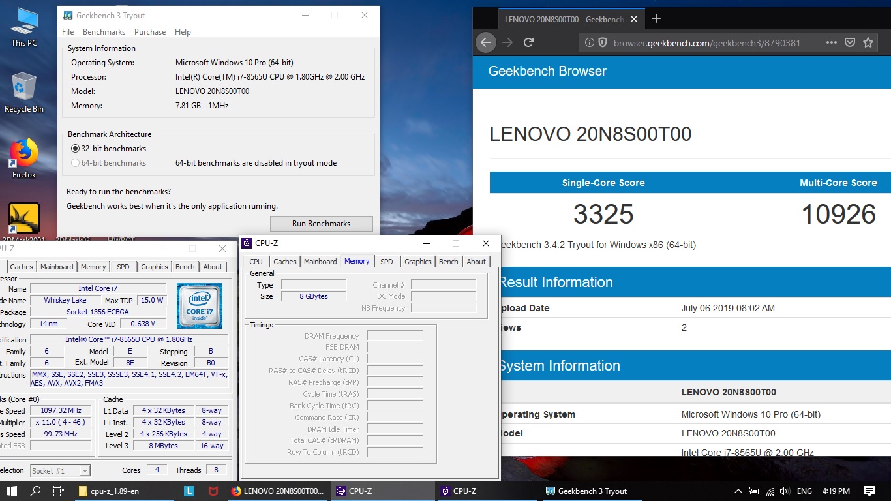Open McAfee red shield on taskbar
Image resolution: width=891 pixels, height=501 pixels.
[x=213, y=491]
